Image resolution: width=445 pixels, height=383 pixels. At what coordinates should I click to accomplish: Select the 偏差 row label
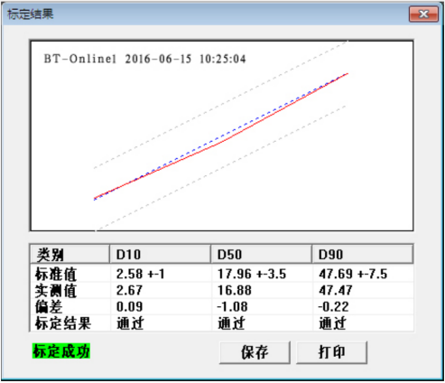pos(49,307)
